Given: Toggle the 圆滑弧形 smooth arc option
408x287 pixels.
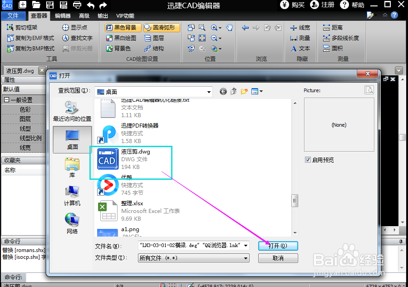Looking at the screenshot, I should pos(162,28).
